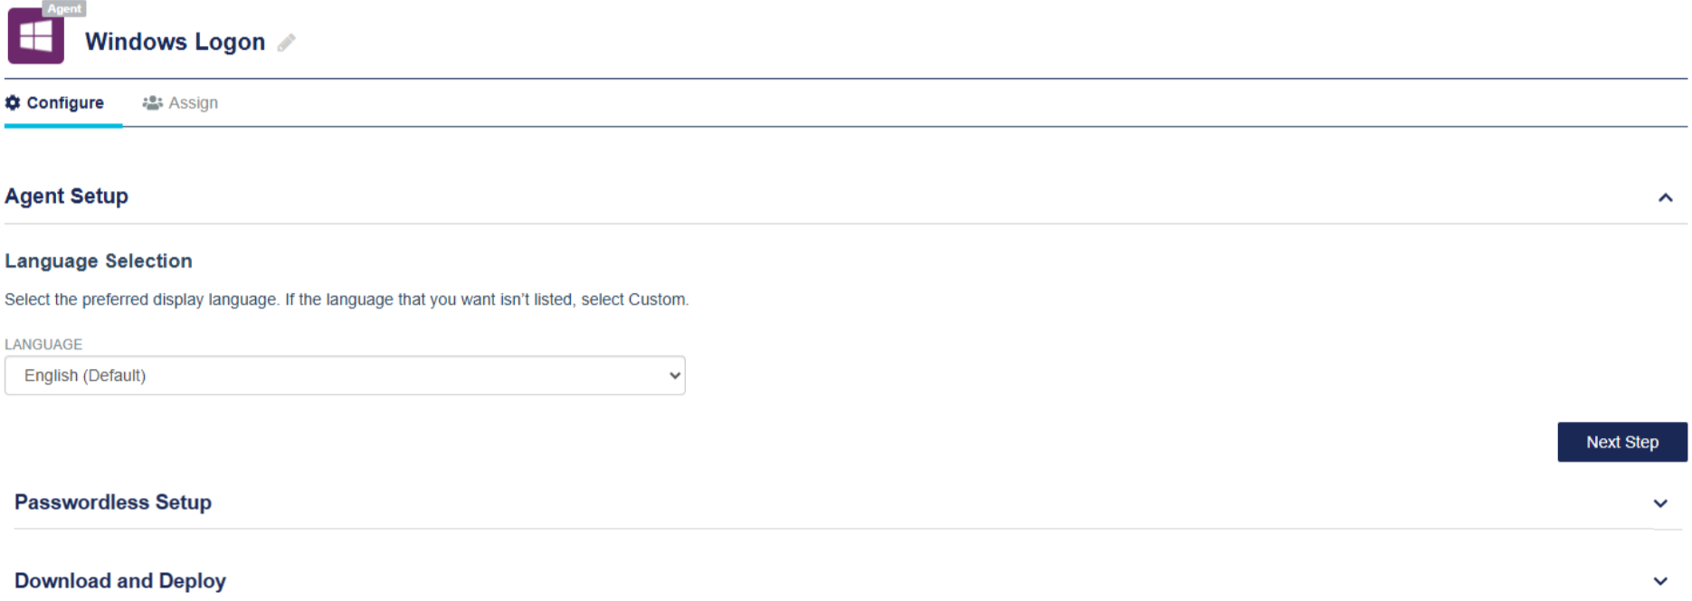Click the purple Windows Logon app icon
The image size is (1692, 601).
click(35, 37)
